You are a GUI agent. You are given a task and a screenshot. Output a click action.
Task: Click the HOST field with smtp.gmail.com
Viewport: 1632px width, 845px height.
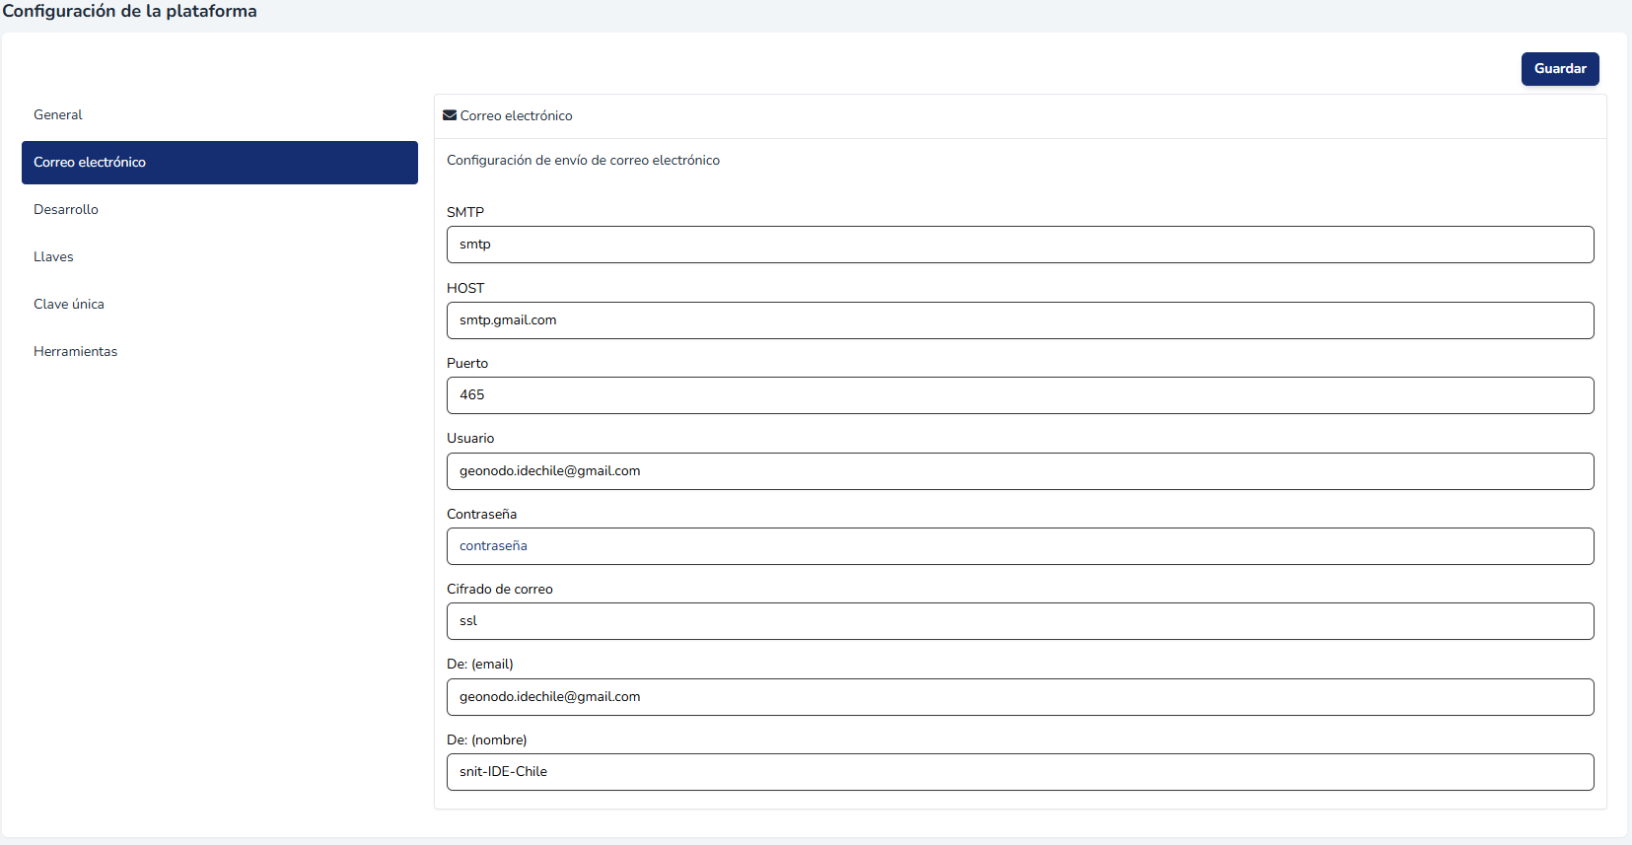tap(1021, 320)
